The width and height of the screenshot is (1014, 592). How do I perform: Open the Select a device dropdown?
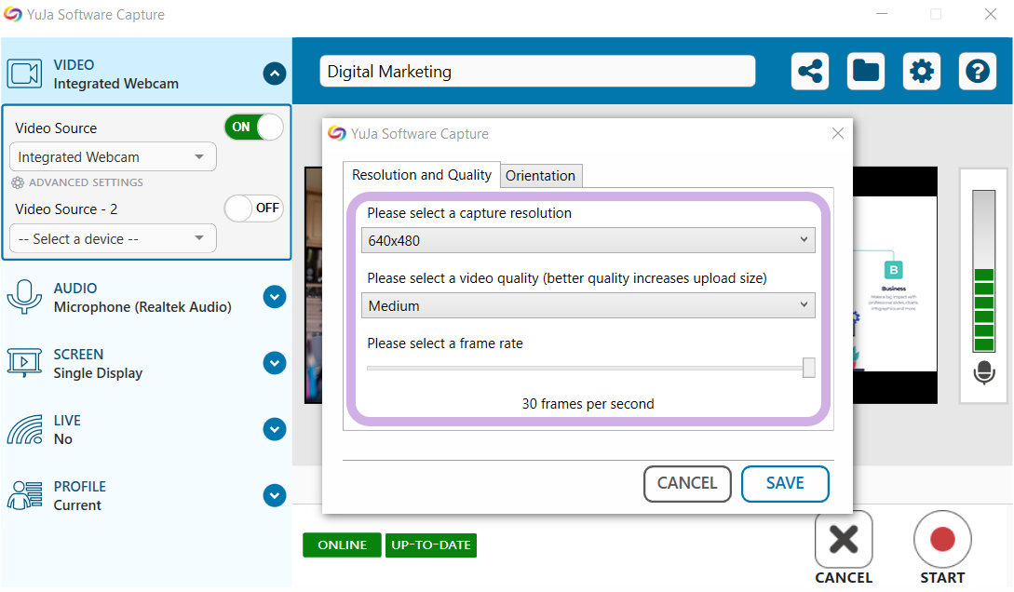pos(114,239)
